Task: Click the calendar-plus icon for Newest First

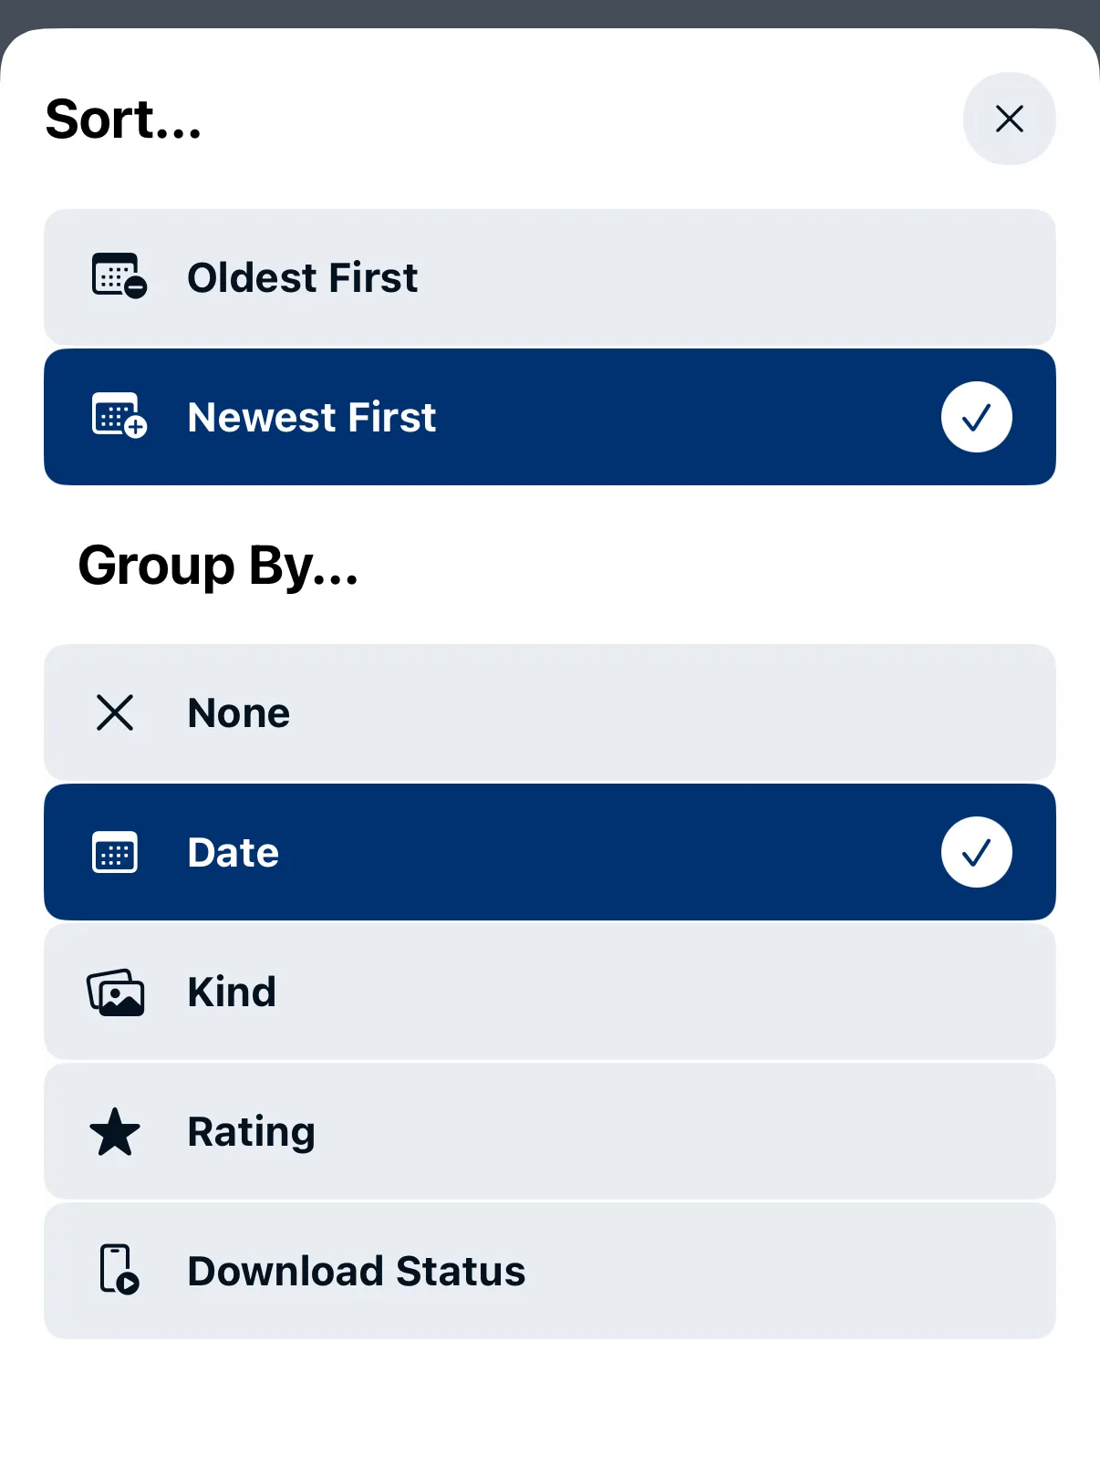Action: coord(119,416)
